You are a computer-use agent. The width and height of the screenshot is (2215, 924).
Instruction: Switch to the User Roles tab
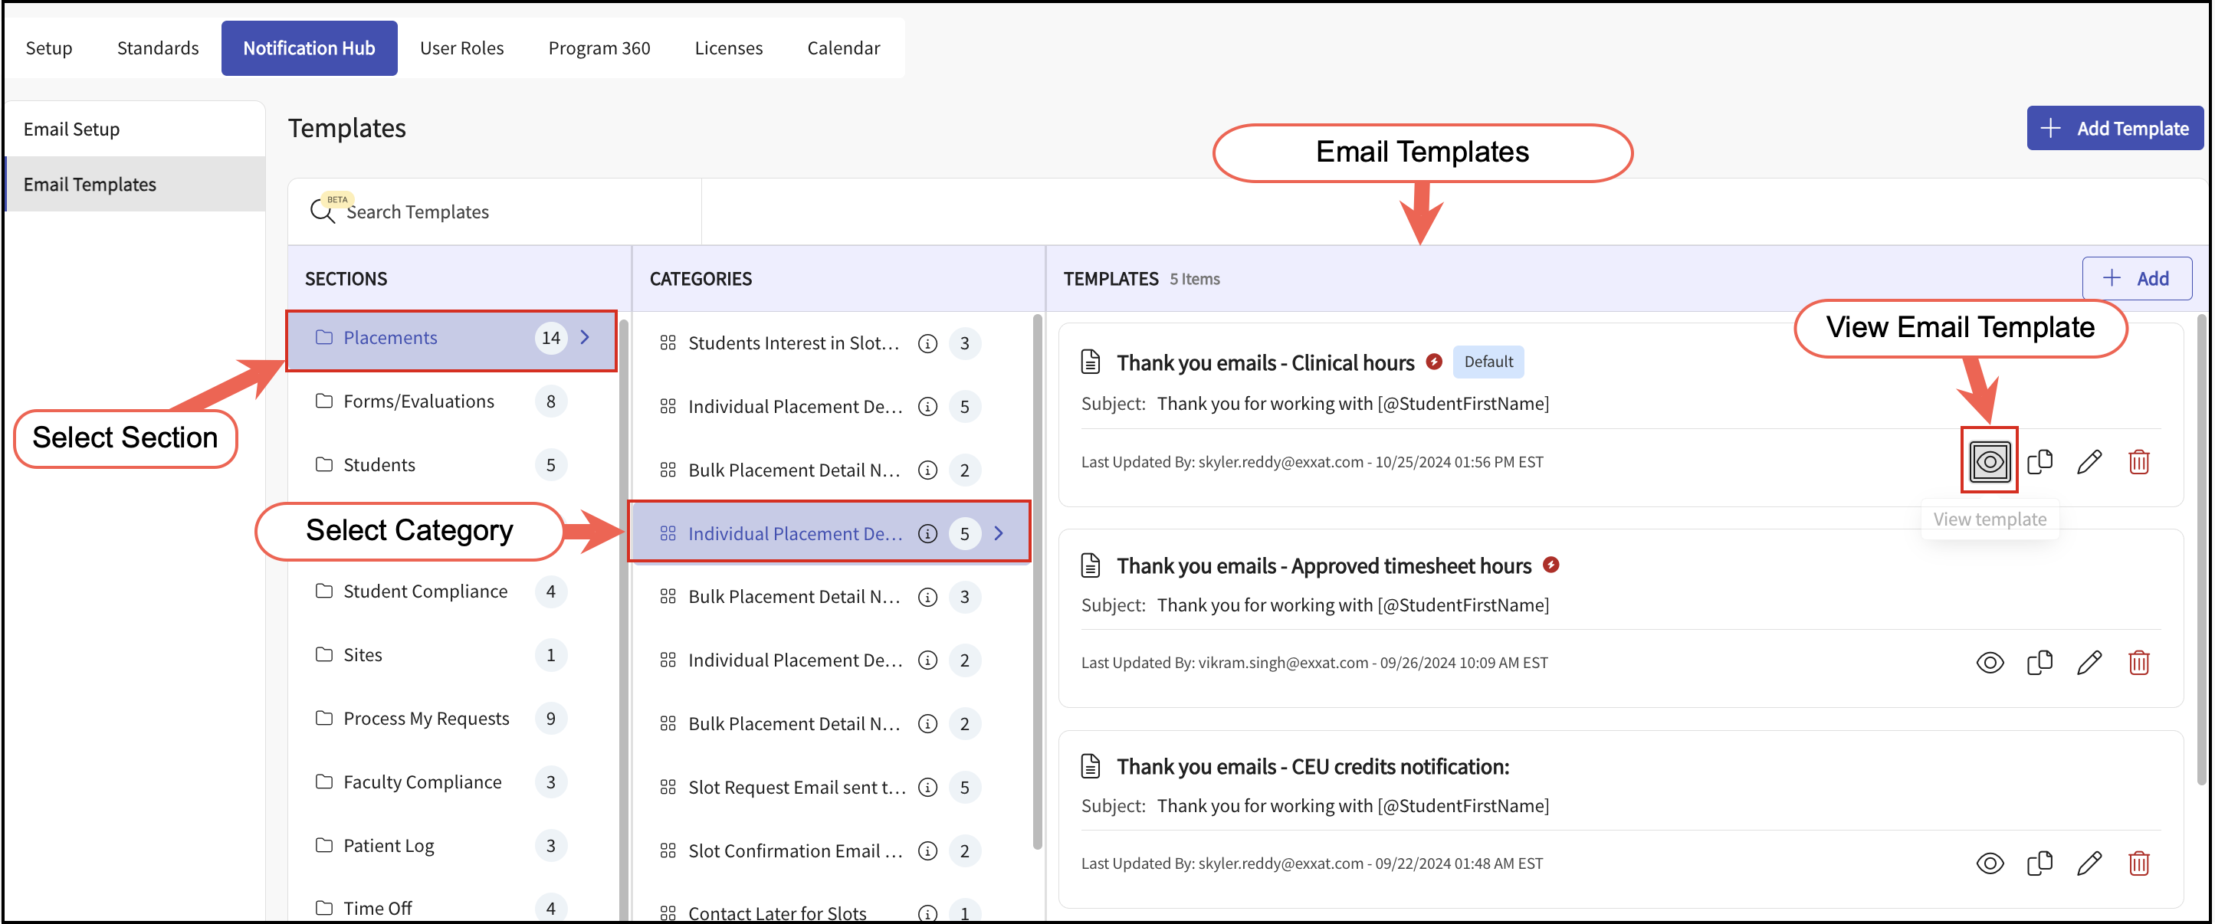pyautogui.click(x=461, y=48)
